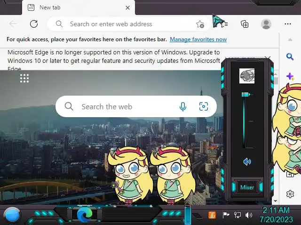Image resolution: width=301 pixels, height=225 pixels.
Task: Start voice search with microphone icon
Action: [x=183, y=106]
